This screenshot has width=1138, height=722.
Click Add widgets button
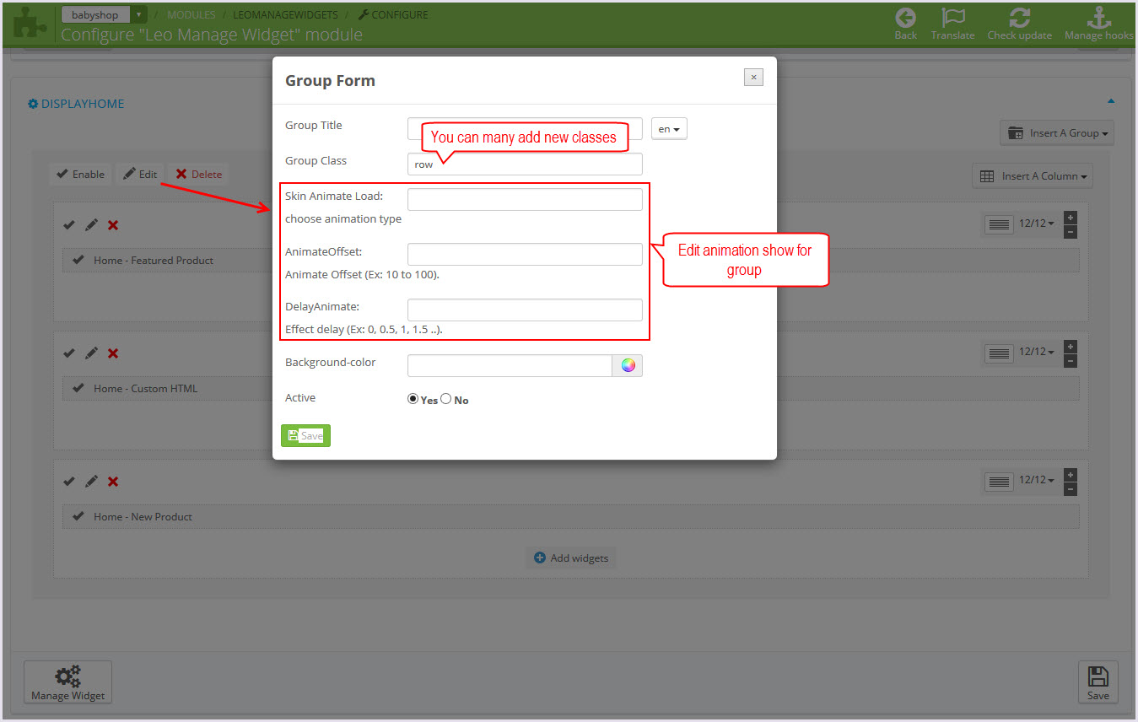(x=570, y=558)
